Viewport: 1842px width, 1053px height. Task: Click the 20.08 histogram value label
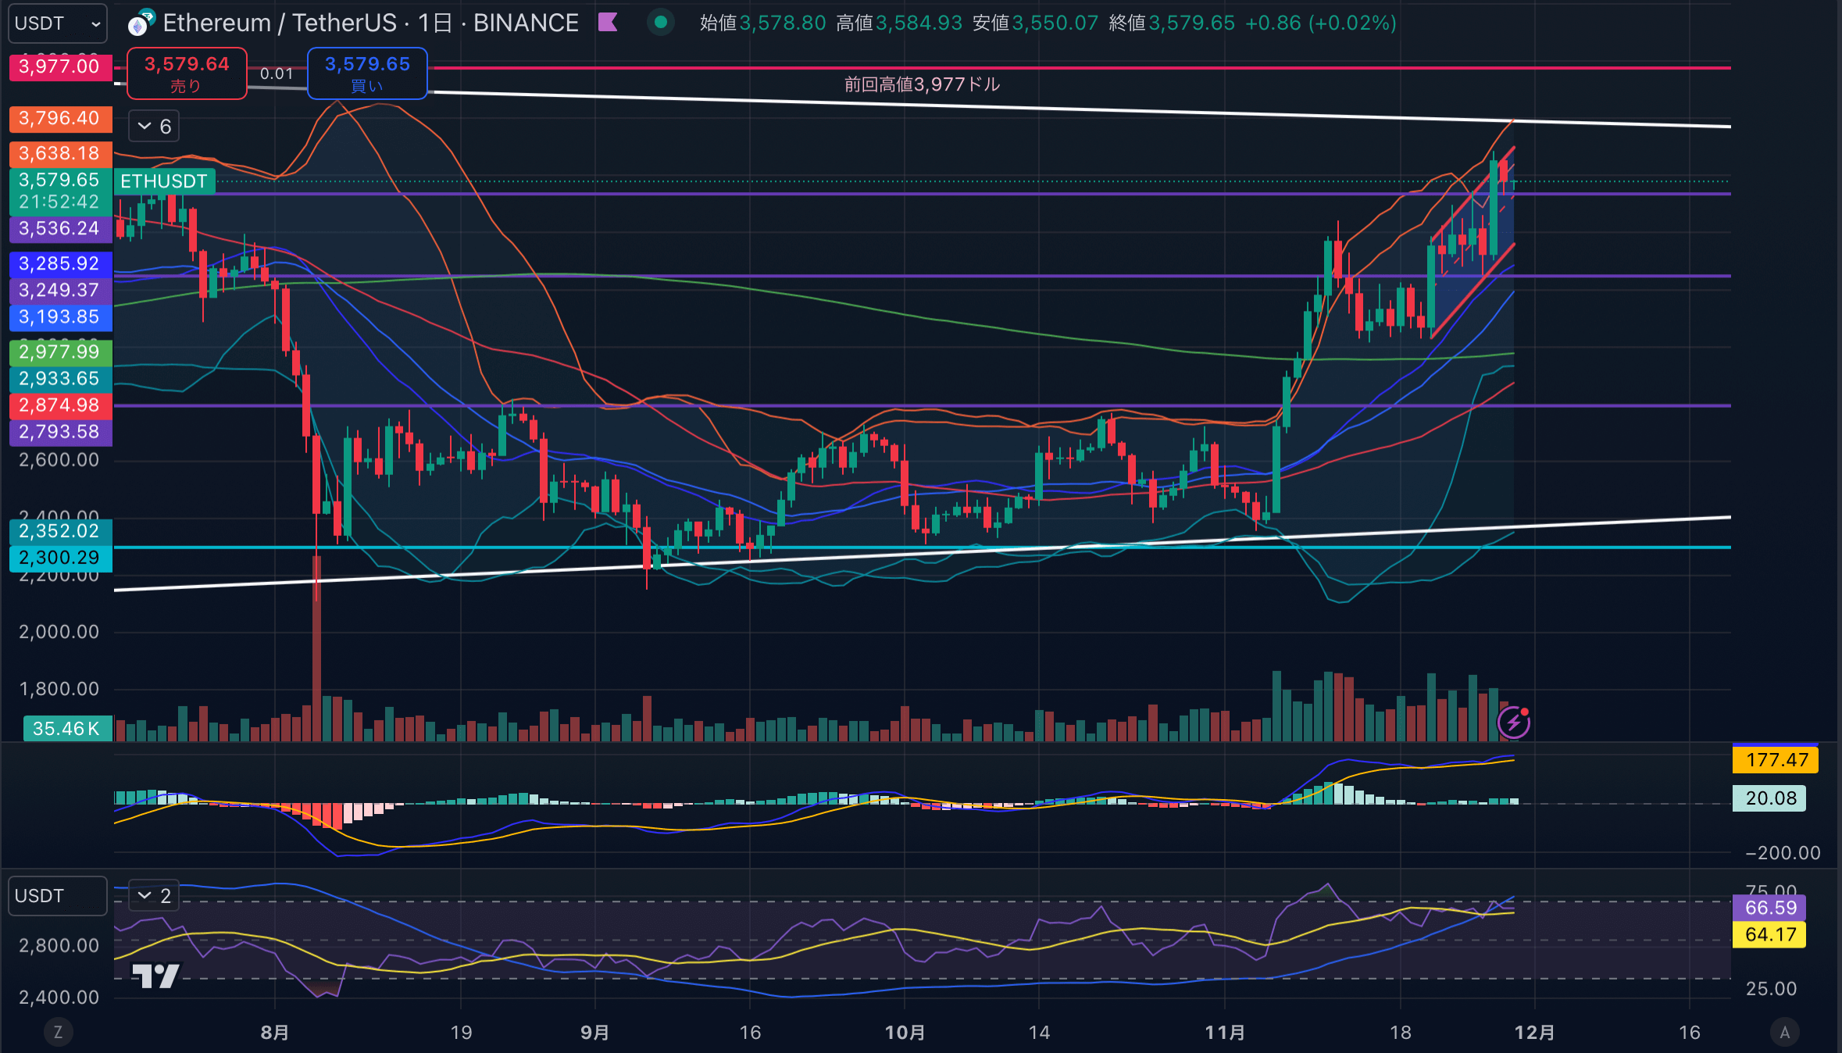(1769, 798)
